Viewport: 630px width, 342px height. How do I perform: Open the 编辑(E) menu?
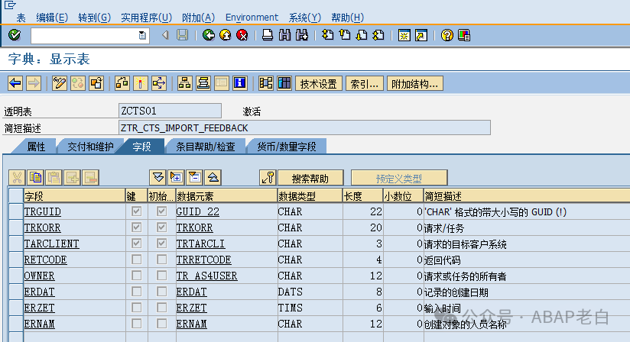(52, 18)
